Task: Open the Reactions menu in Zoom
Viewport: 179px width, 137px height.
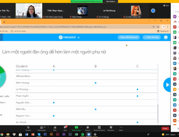Action: point(111,128)
